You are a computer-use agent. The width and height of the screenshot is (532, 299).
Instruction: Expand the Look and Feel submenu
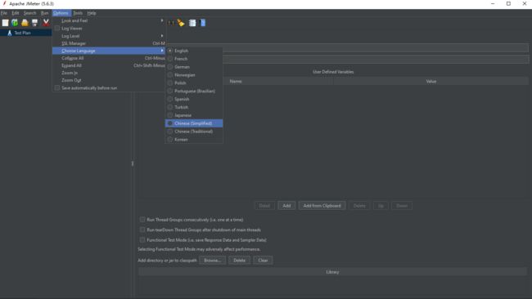pyautogui.click(x=109, y=20)
